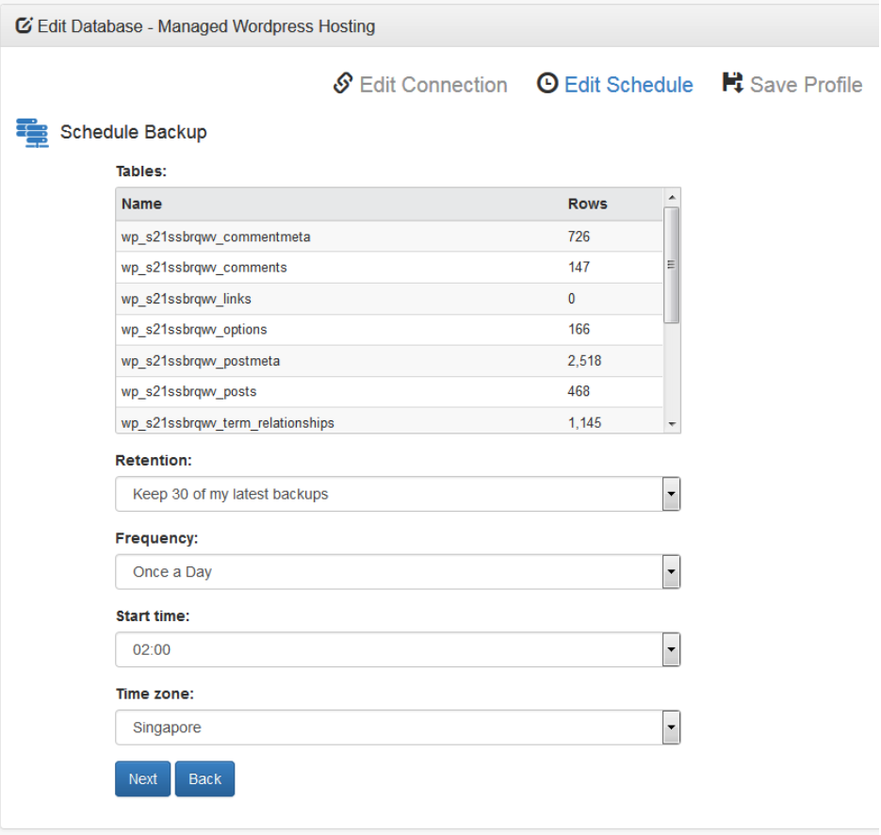The width and height of the screenshot is (881, 835).
Task: Expand the Retention dropdown
Action: [x=398, y=494]
